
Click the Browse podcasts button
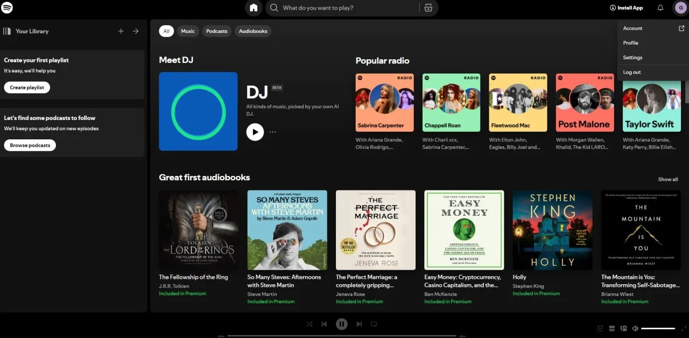tap(30, 145)
